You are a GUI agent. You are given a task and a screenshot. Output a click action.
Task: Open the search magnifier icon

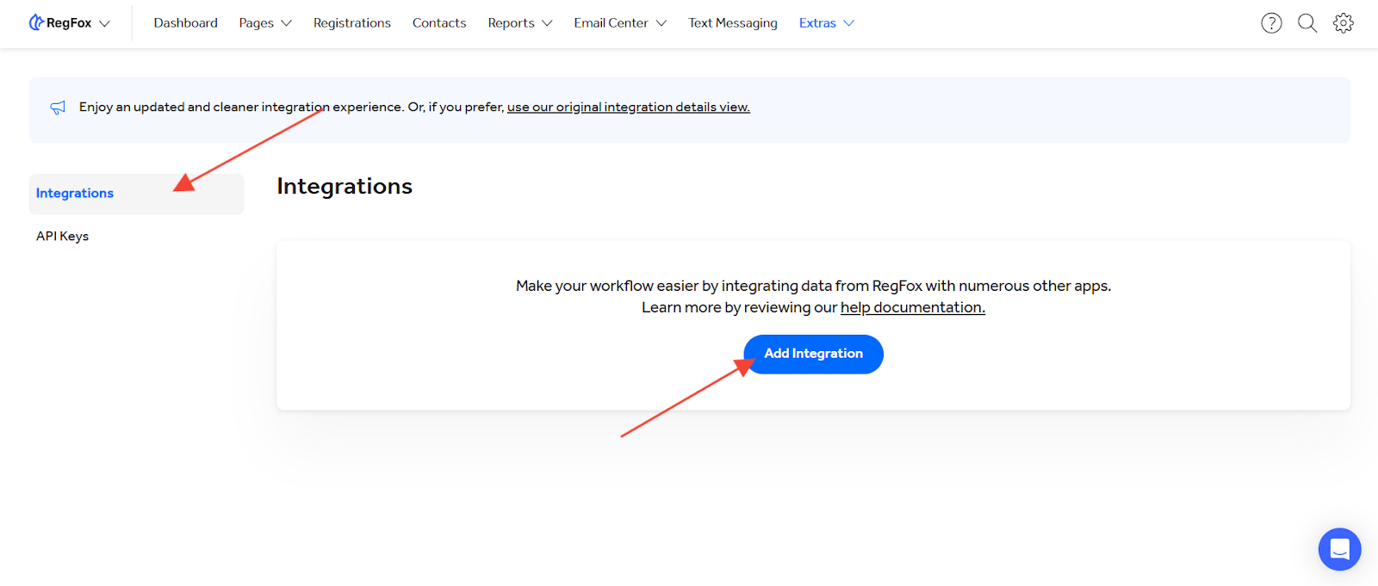tap(1307, 23)
